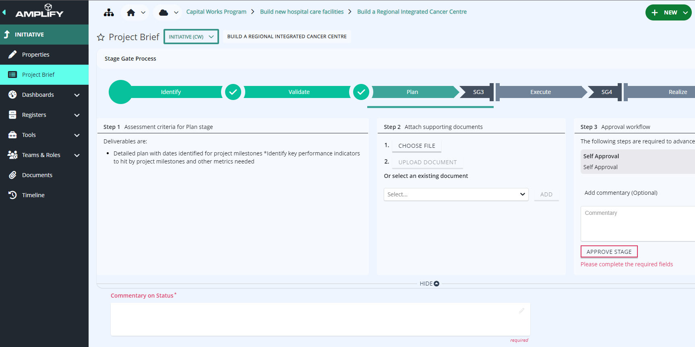
Task: Open Properties in sidebar
Action: pyautogui.click(x=44, y=55)
